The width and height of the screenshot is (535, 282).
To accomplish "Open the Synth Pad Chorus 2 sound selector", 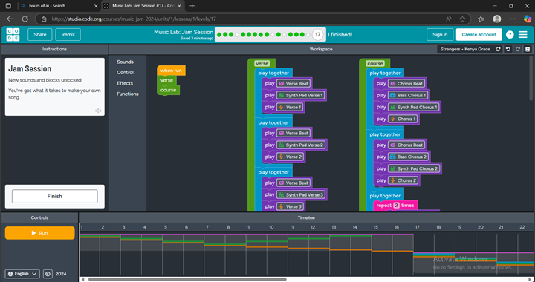I will [x=414, y=169].
